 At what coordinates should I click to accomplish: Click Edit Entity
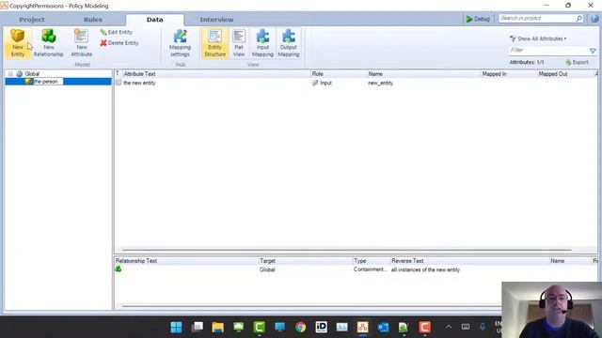[x=116, y=32]
